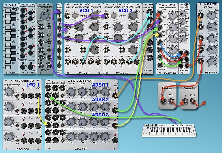222x153 pixels.
Task: Click the Lev.1 knob on A138n mixer
Action: (183, 13)
